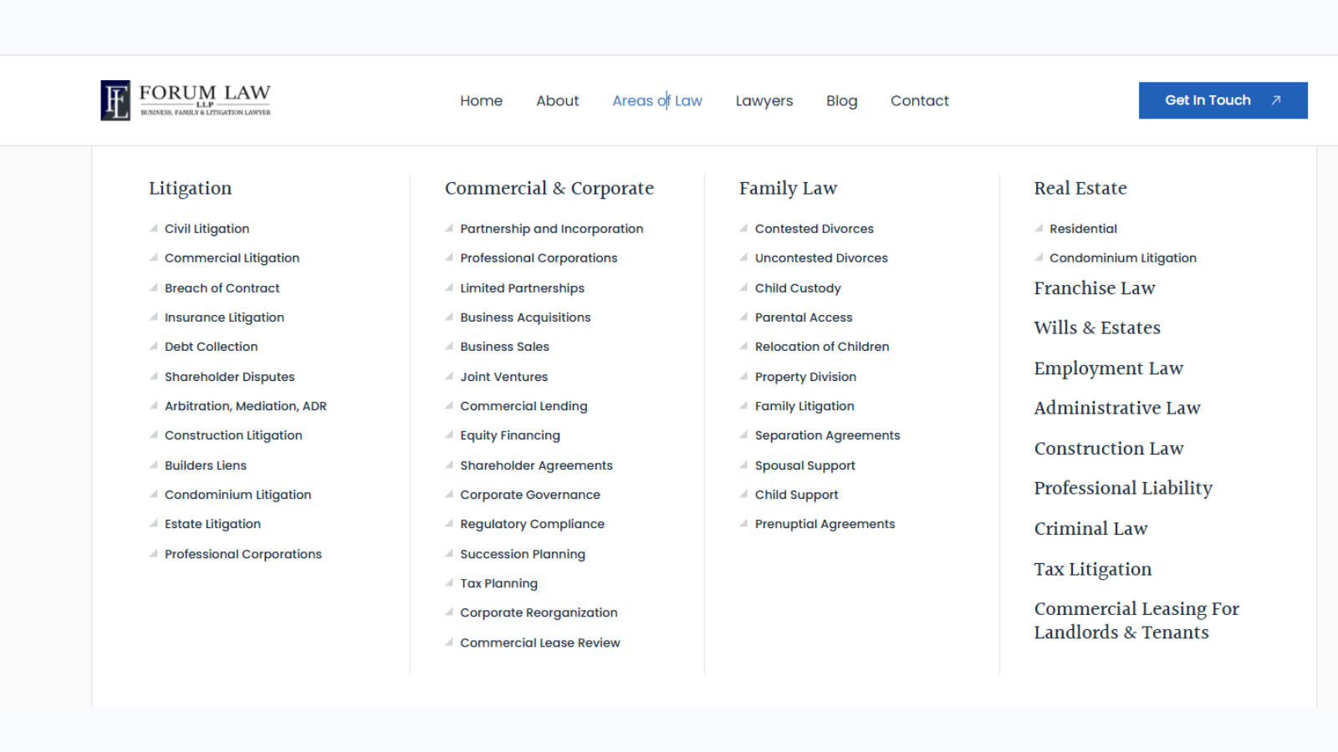Click the arrow icon in Get In Touch
The image size is (1338, 752).
1276,100
